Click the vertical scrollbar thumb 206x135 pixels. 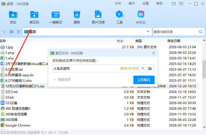(x=204, y=69)
